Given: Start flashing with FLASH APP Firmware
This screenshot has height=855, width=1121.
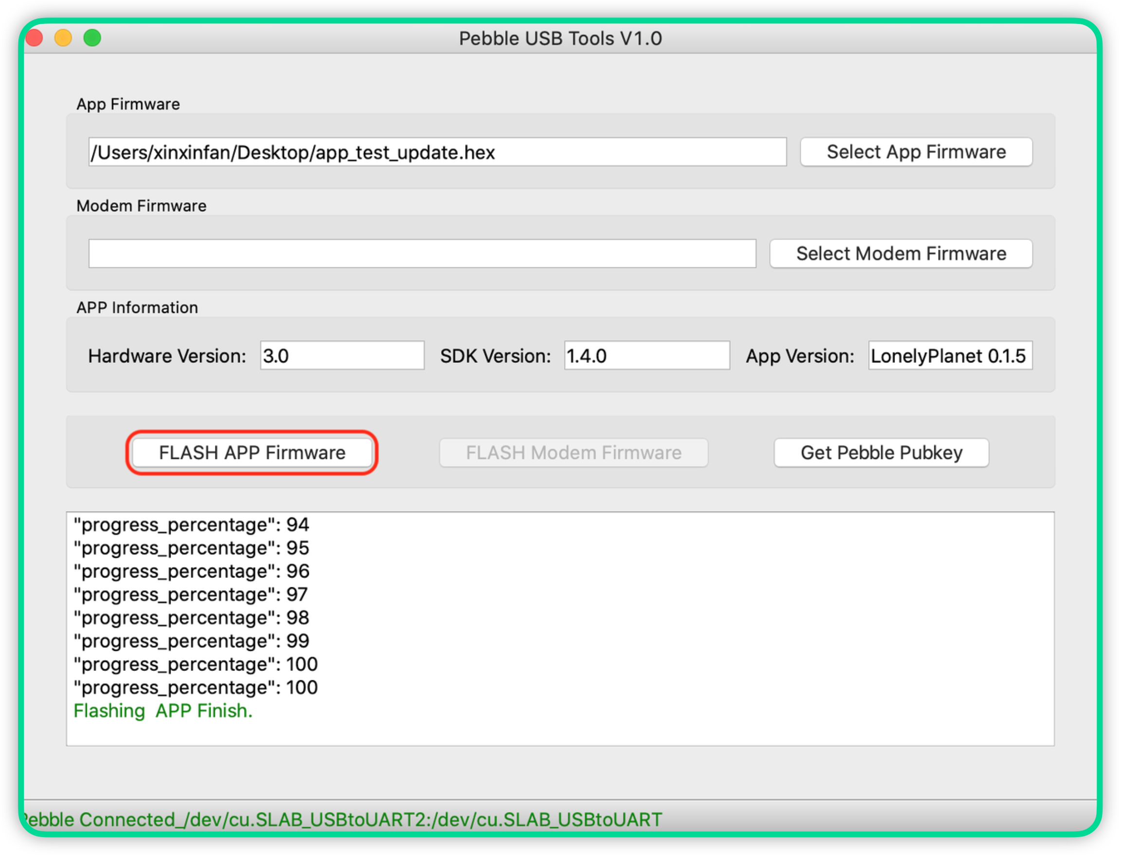Looking at the screenshot, I should coord(252,452).
